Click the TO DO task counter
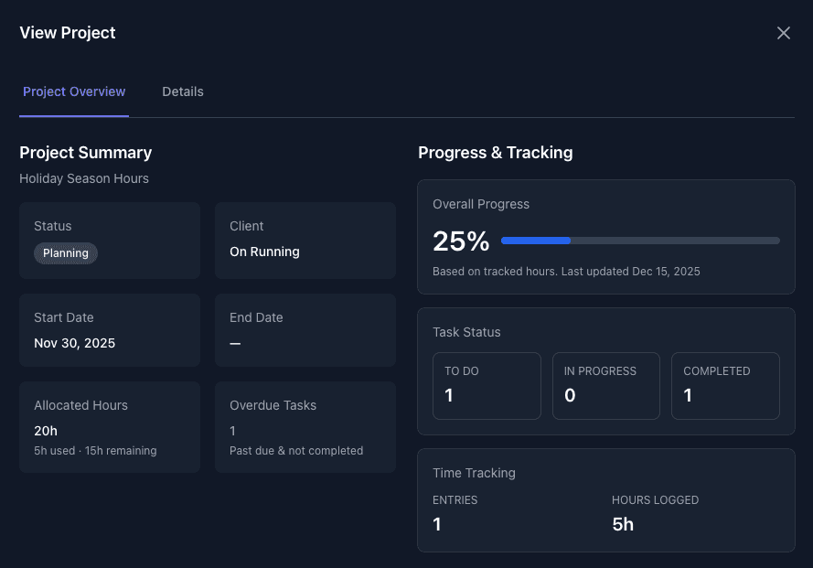This screenshot has width=813, height=568. click(x=487, y=385)
